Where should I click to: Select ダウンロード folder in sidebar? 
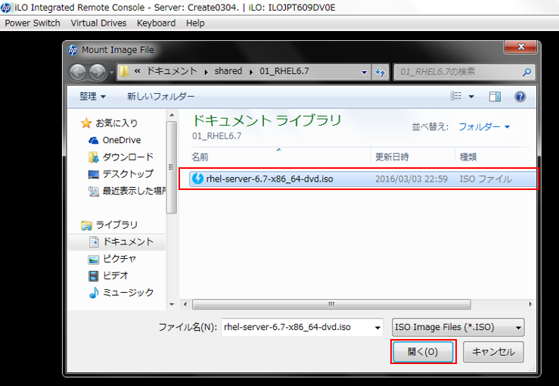click(128, 157)
